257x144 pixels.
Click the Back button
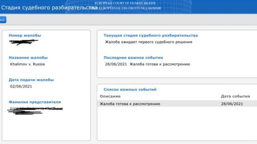pos(3,20)
